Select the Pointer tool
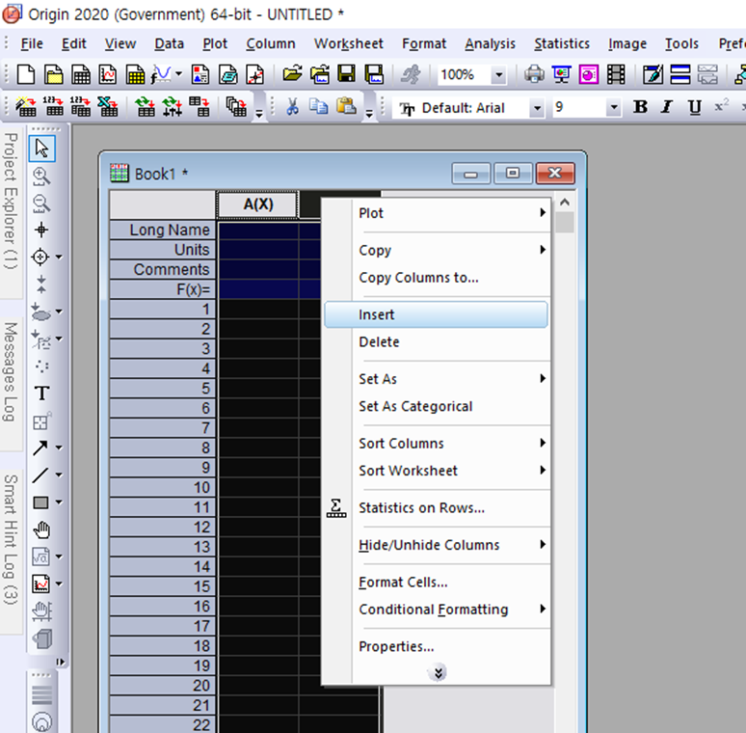 (41, 149)
